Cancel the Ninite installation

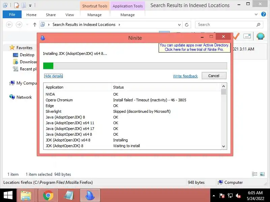[x=214, y=75]
